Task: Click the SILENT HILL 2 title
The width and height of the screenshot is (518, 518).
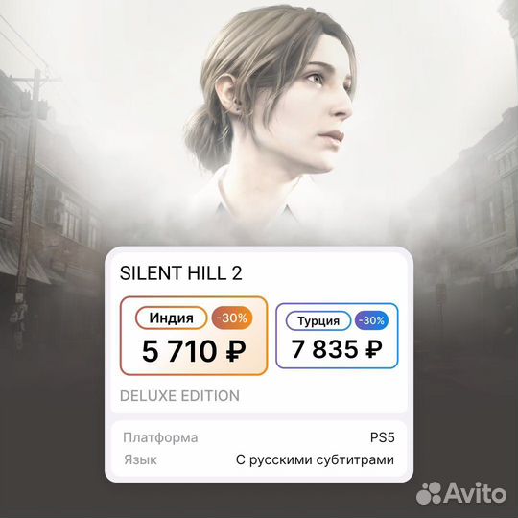Action: [x=180, y=273]
